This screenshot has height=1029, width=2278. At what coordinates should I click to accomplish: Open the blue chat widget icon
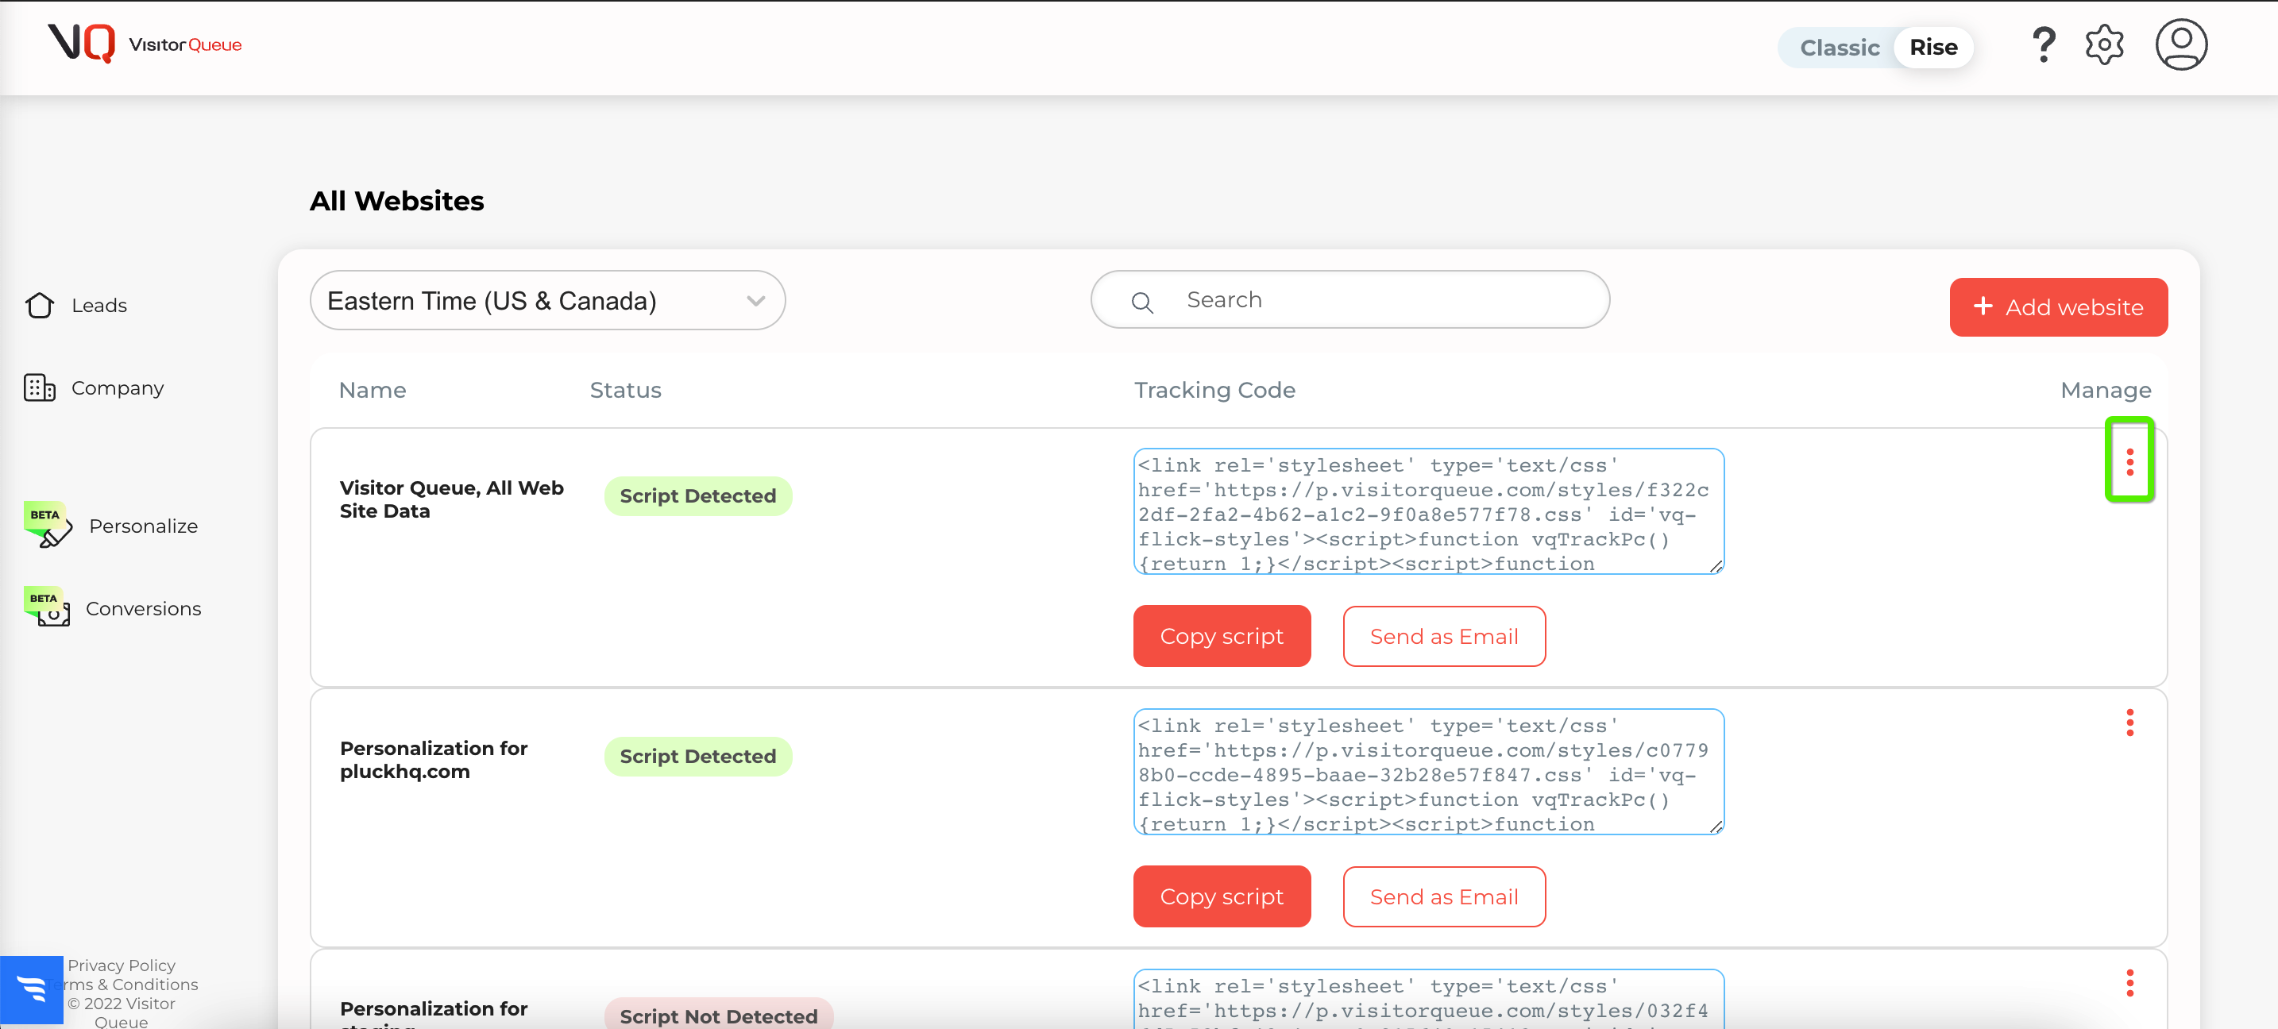click(x=32, y=989)
